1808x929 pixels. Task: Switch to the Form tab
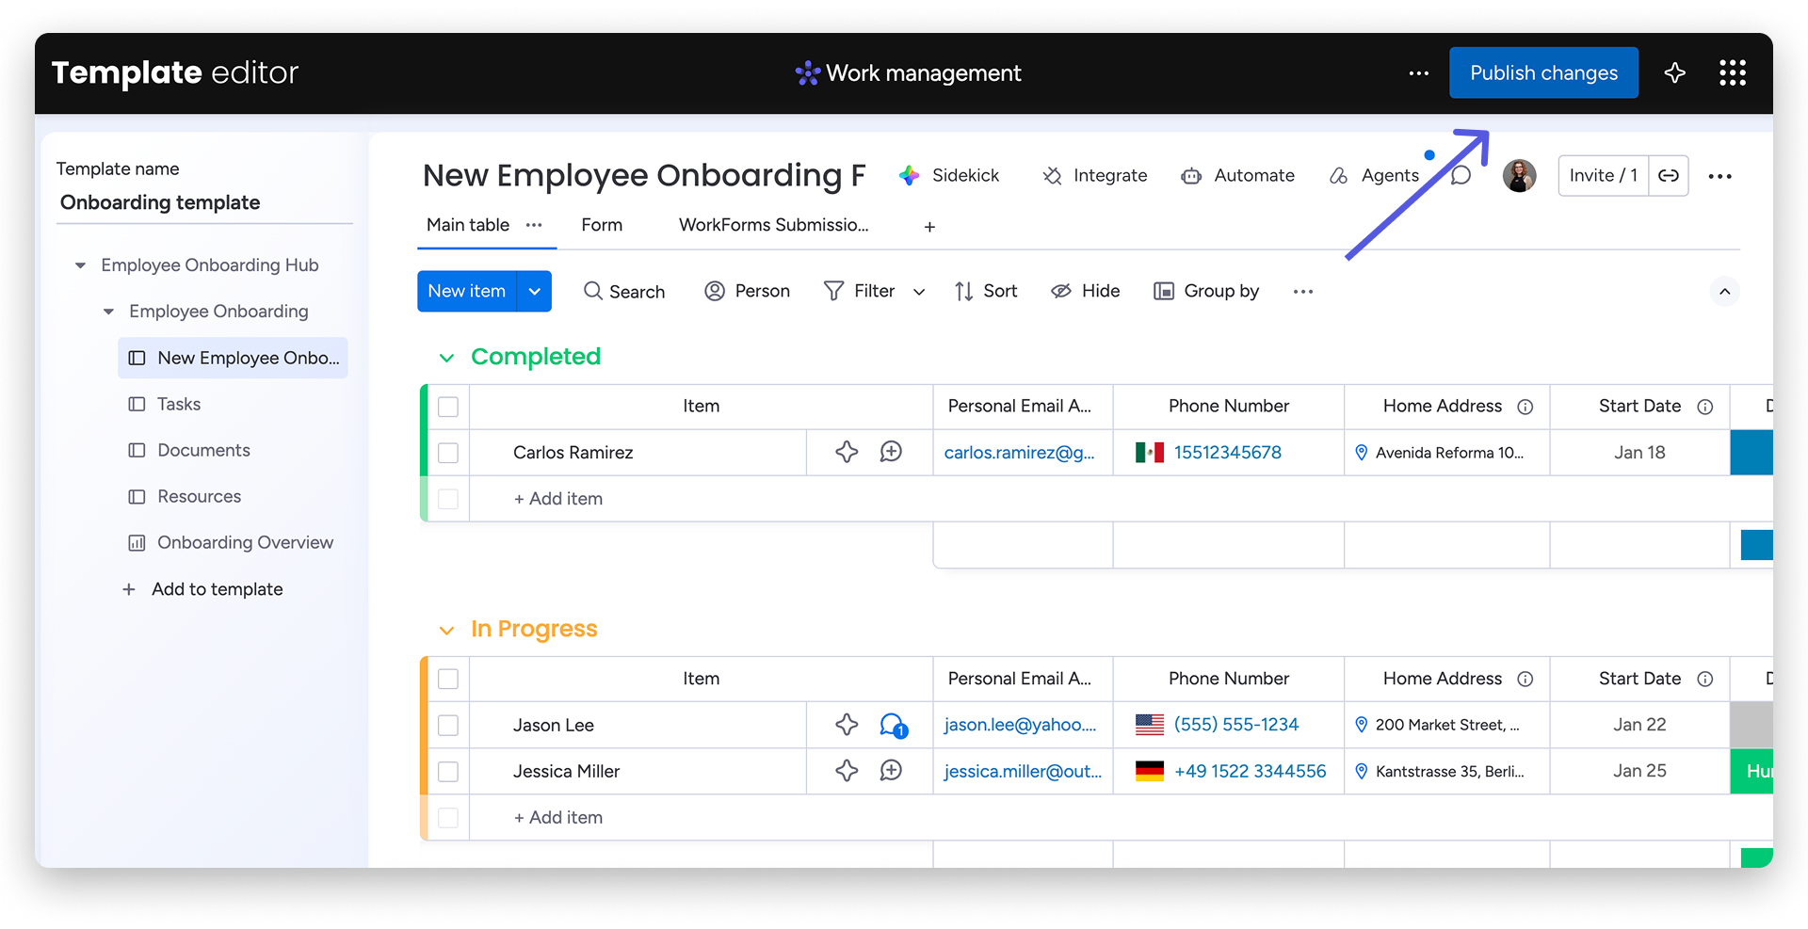[602, 225]
